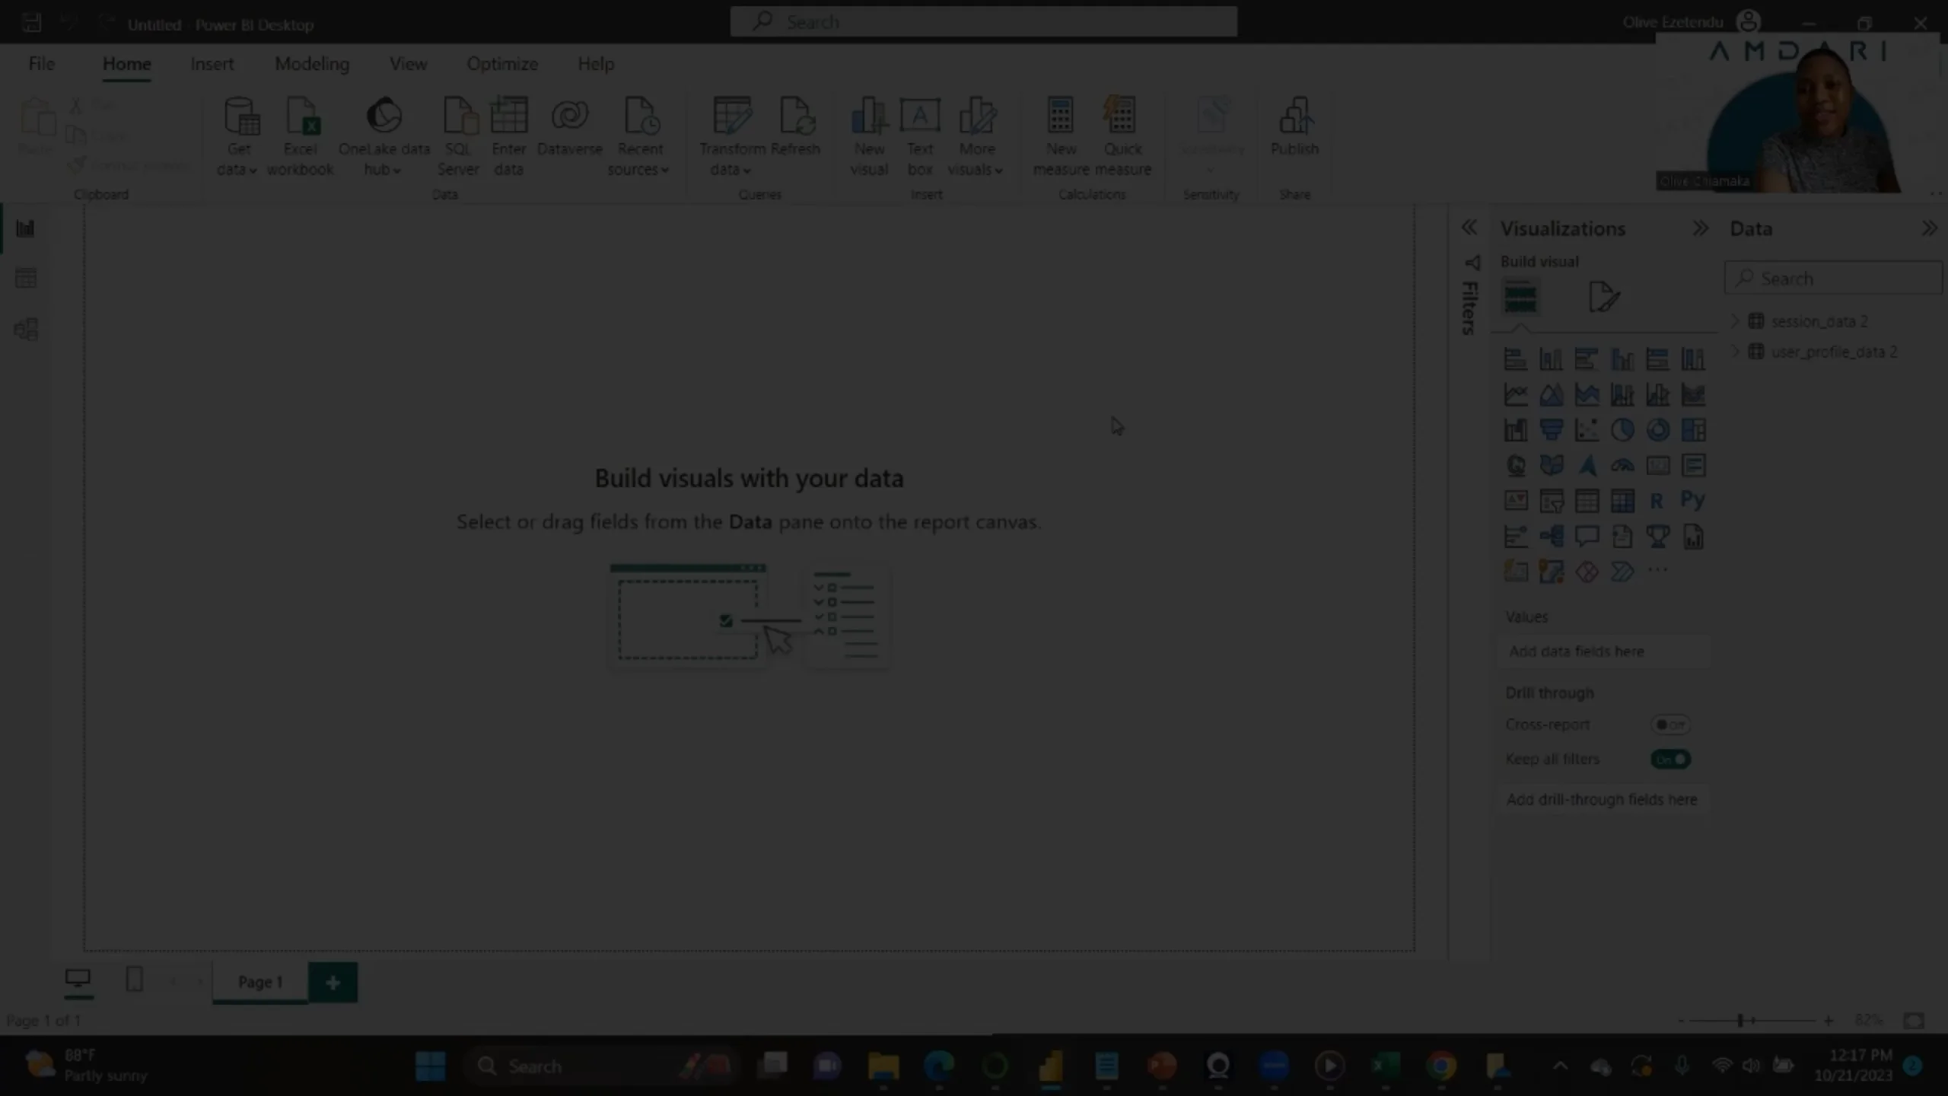
Task: Open the OneLake data hub
Action: (384, 137)
